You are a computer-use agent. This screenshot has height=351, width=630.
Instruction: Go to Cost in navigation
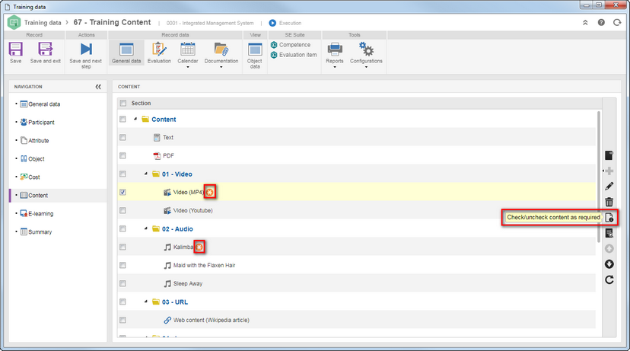tap(30, 177)
